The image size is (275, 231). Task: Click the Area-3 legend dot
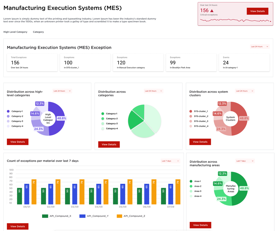pyautogui.click(x=191, y=191)
